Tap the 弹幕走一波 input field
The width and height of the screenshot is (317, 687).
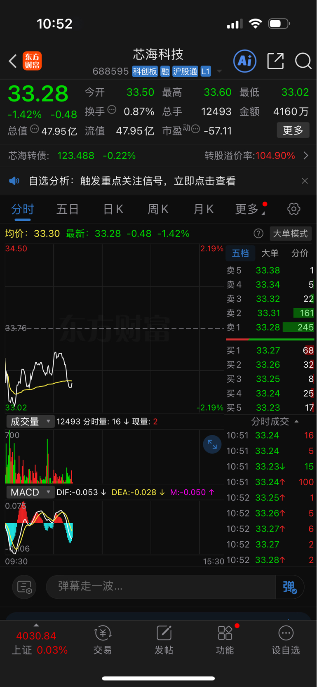pos(161,587)
